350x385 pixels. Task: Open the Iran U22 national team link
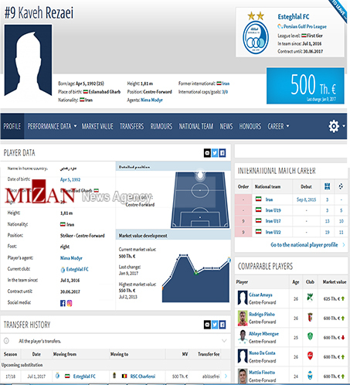[x=273, y=232]
